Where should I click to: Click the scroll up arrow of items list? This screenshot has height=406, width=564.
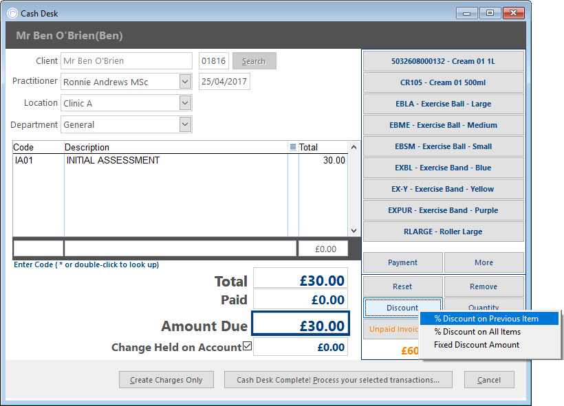354,147
